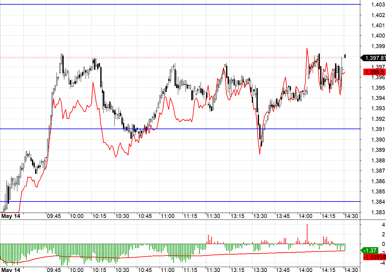Click the black 1,397.87 current price tag
Screen dimensions: 386x272
coord(374,58)
